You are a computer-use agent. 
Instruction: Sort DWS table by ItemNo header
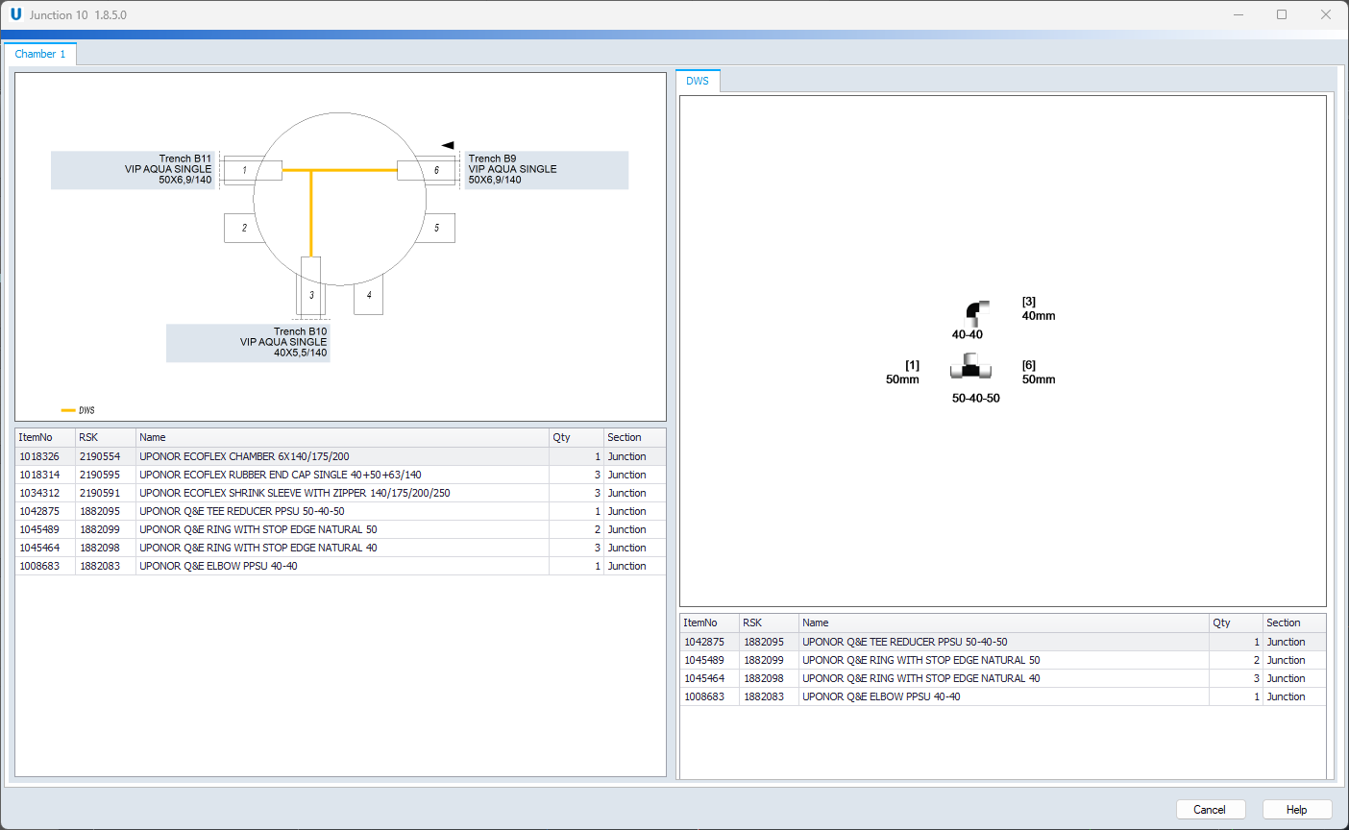pyautogui.click(x=709, y=622)
